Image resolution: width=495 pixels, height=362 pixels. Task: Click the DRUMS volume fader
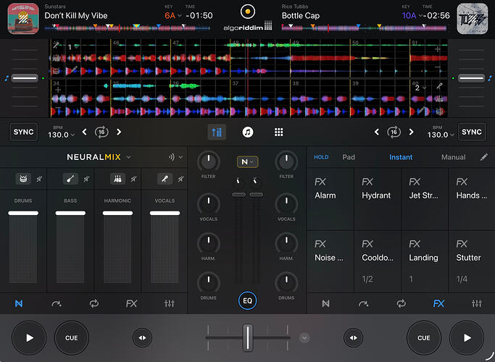pyautogui.click(x=23, y=213)
